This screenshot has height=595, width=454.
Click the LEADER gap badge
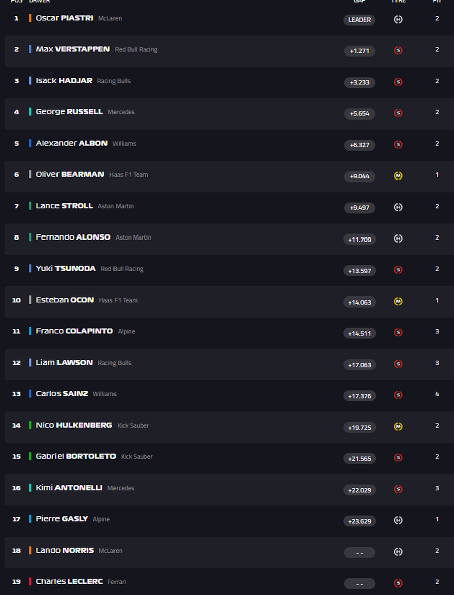click(x=359, y=20)
